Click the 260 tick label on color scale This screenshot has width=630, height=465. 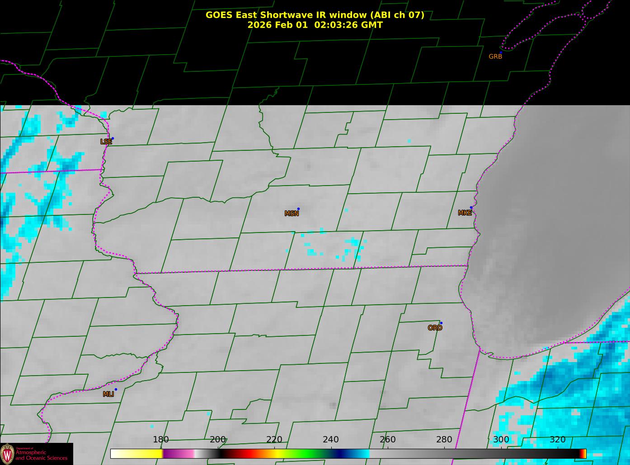(x=388, y=440)
